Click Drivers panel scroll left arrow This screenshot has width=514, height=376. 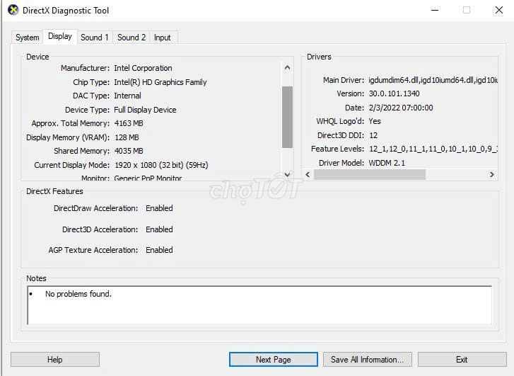[x=308, y=174]
